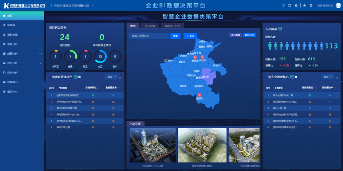Click the detail icon next to 人员数量
Screen dimensions: 343x171
tap(280, 29)
